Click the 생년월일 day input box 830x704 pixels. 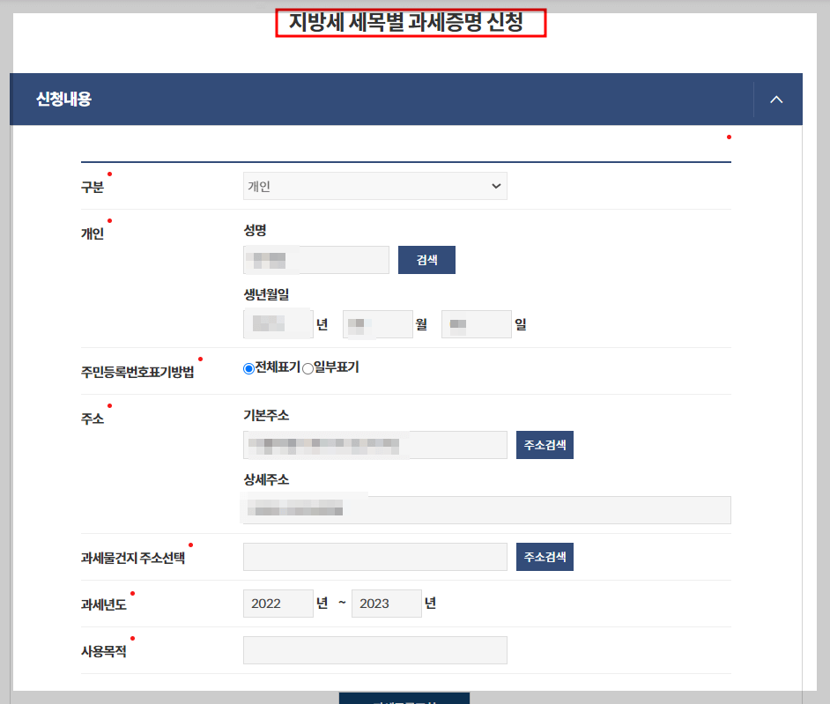476,323
